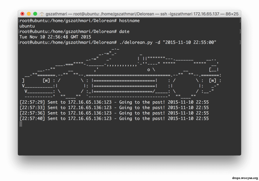Click the window title text showing ssh session
Viewport: 259px width, 181px height.
click(142, 14)
